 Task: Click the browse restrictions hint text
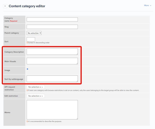83,90
